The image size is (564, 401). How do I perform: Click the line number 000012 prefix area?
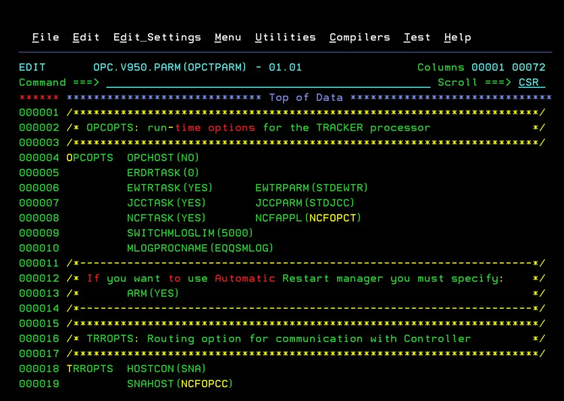point(39,278)
